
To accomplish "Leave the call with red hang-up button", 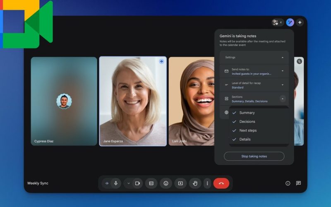I will (x=221, y=183).
